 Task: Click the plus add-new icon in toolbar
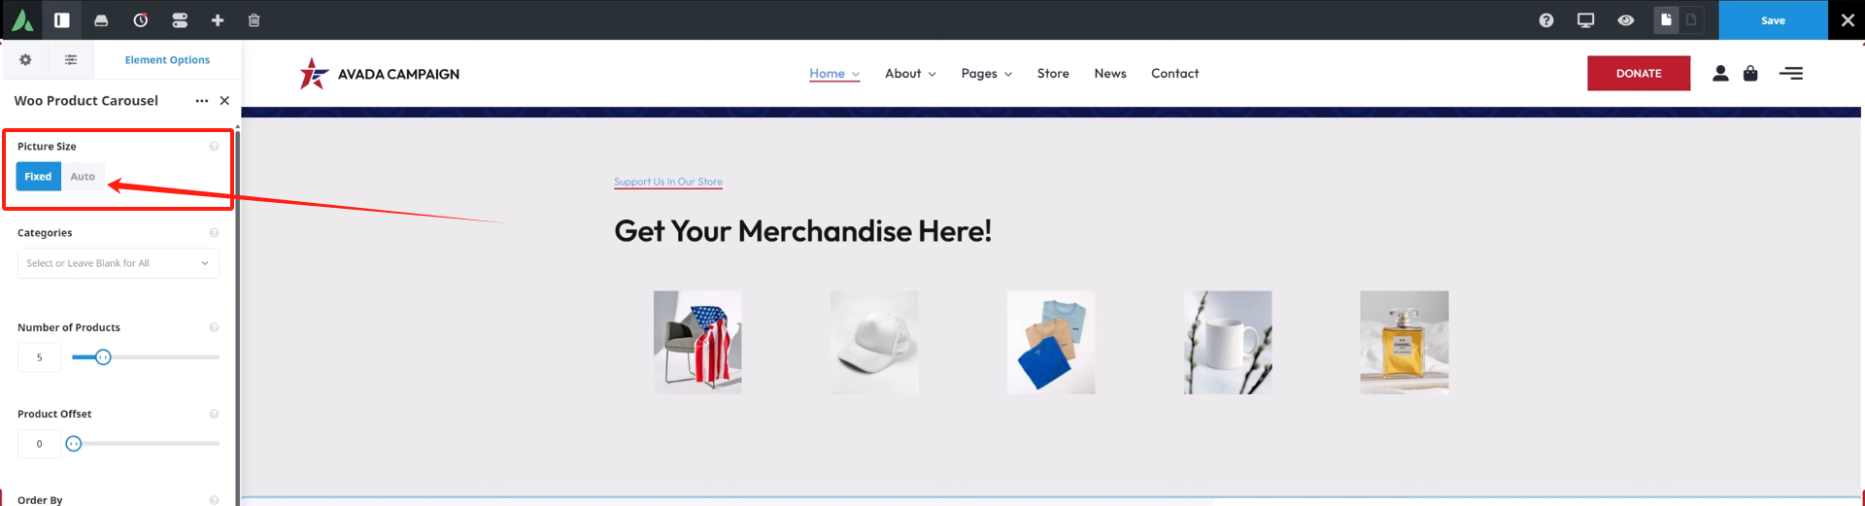218,20
